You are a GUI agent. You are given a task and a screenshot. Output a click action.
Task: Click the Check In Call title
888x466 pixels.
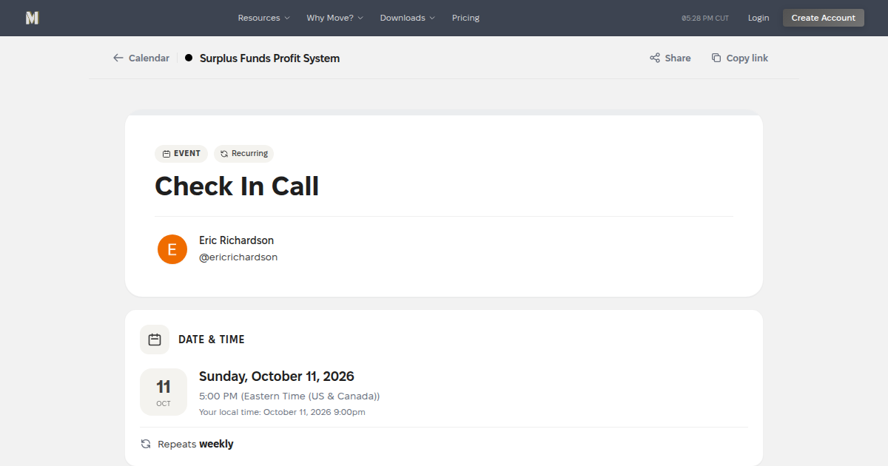coord(237,186)
